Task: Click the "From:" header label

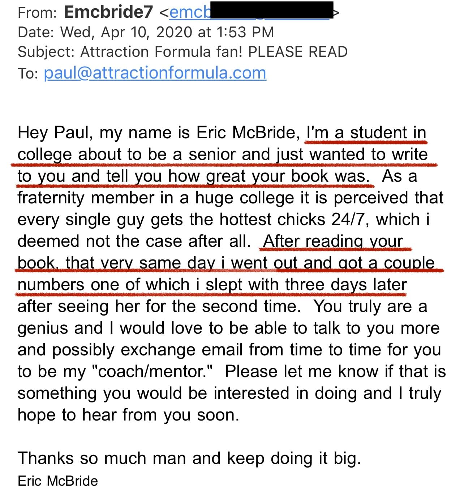Action: point(37,13)
